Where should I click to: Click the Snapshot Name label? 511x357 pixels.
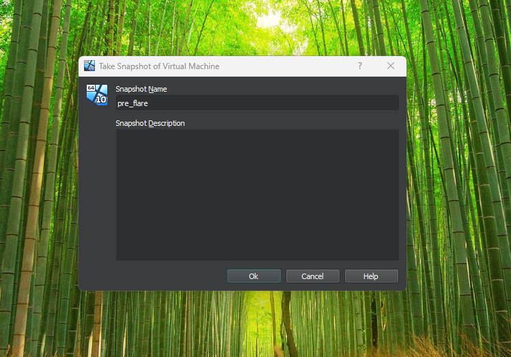click(x=141, y=89)
